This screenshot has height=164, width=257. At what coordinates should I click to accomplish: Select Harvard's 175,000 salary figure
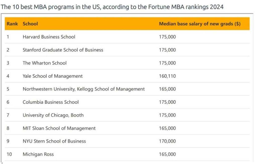(x=167, y=37)
